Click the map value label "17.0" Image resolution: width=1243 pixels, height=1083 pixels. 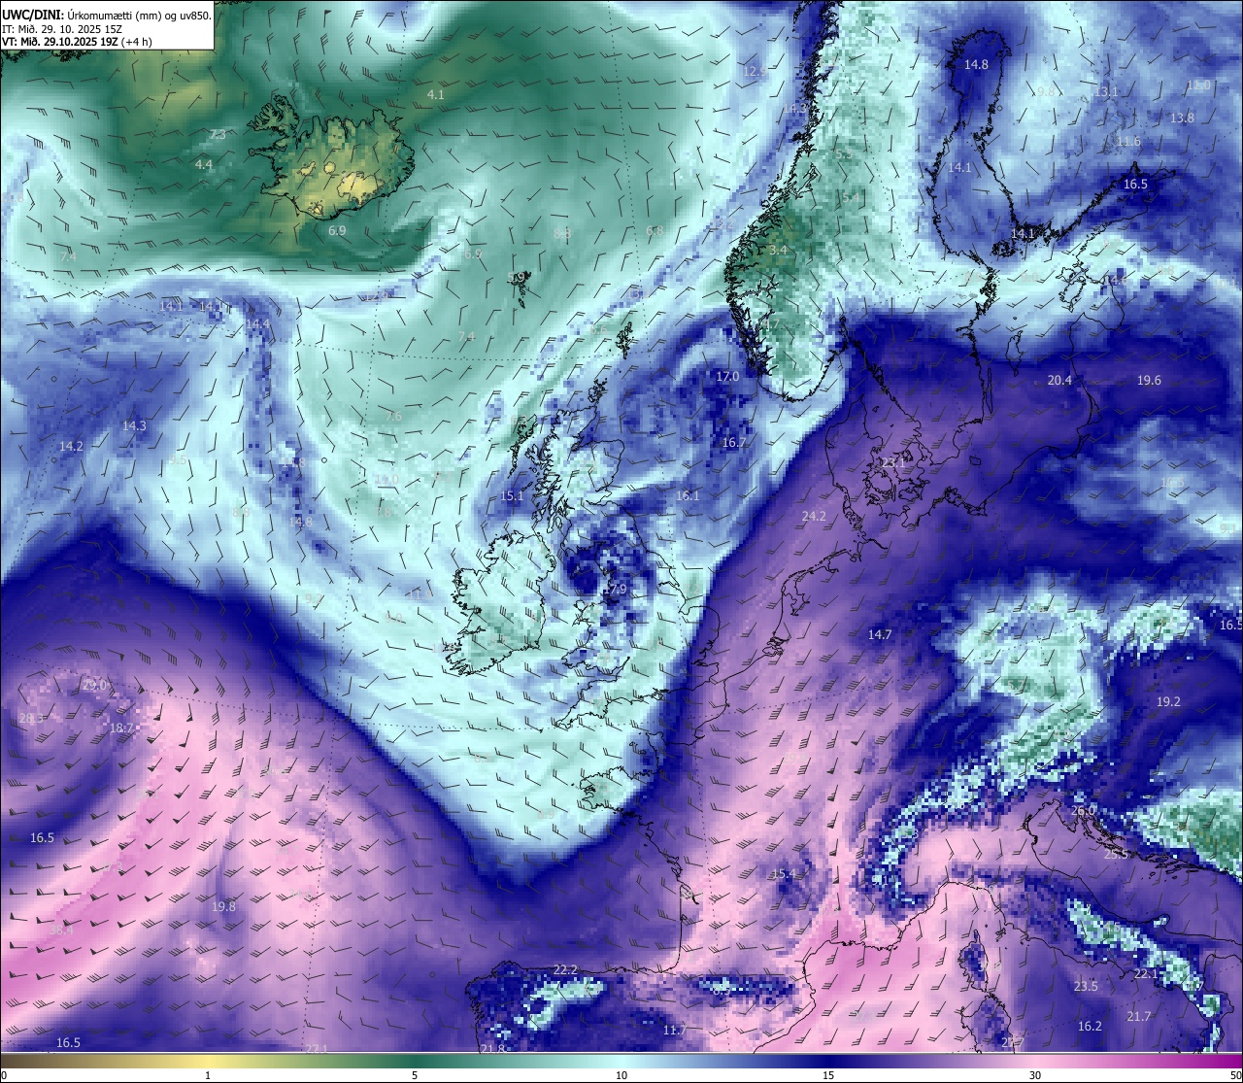click(727, 376)
